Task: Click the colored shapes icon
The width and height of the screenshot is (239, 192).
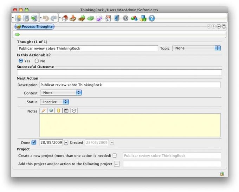Action: point(134,18)
